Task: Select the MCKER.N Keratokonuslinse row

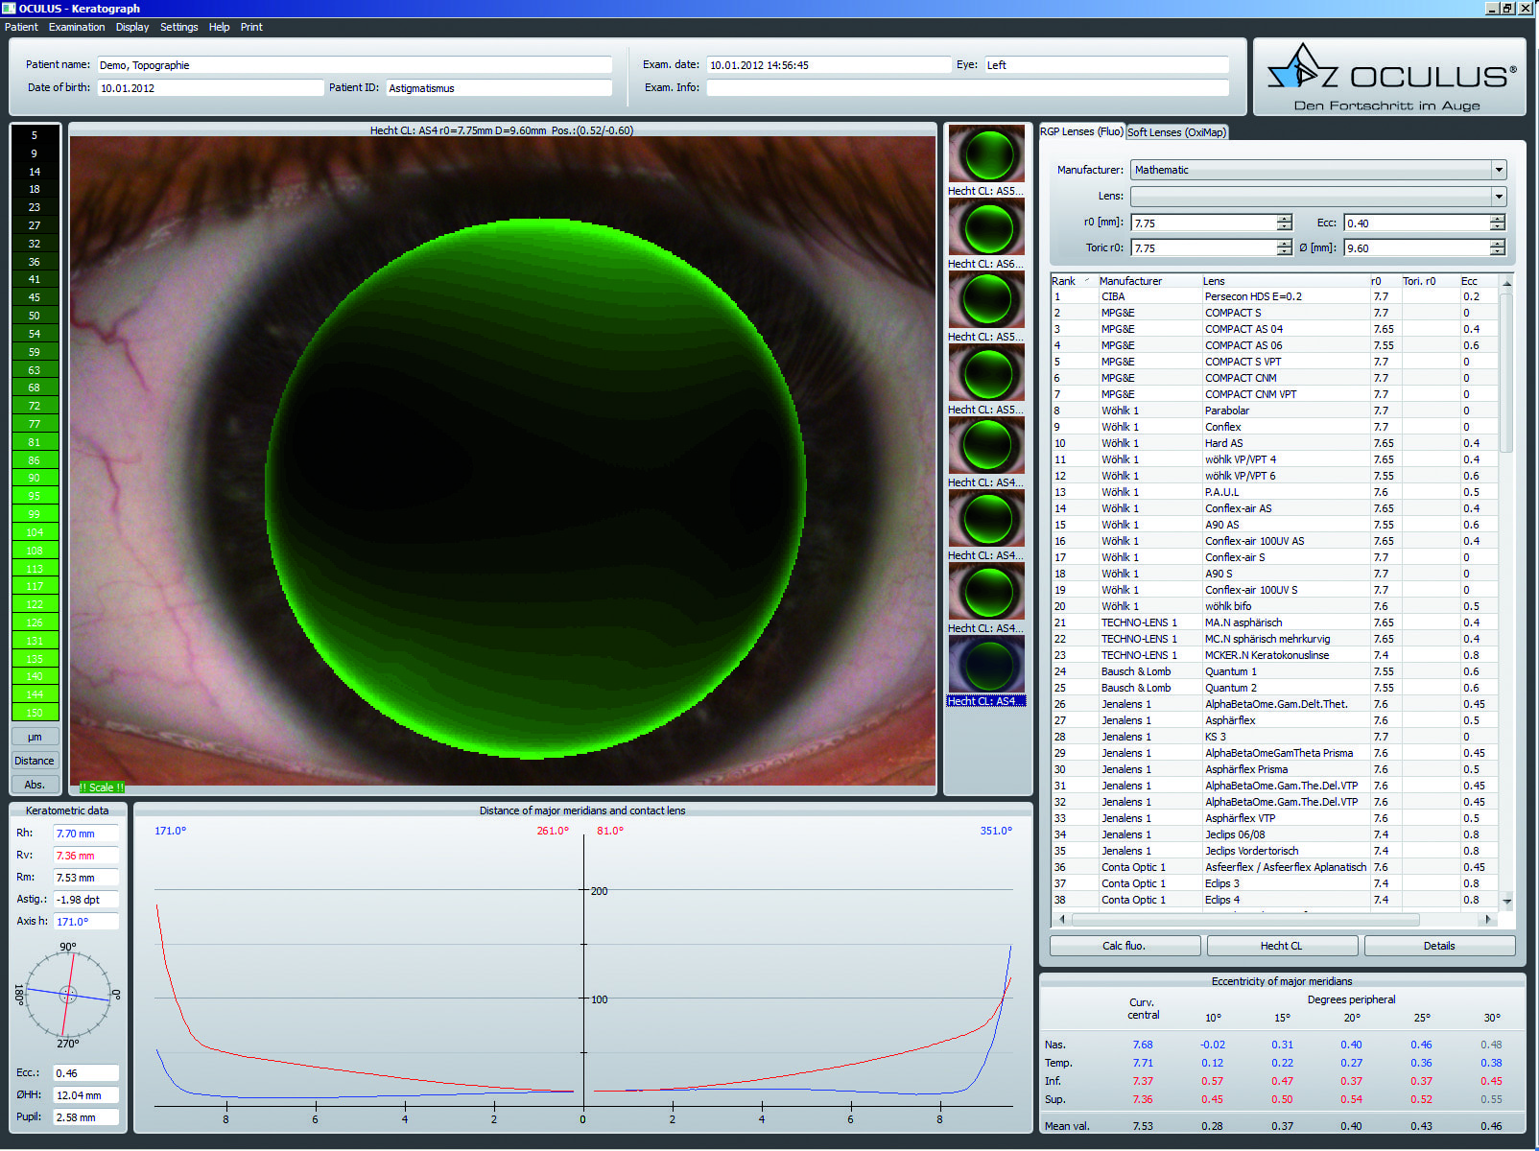Action: point(1274,655)
